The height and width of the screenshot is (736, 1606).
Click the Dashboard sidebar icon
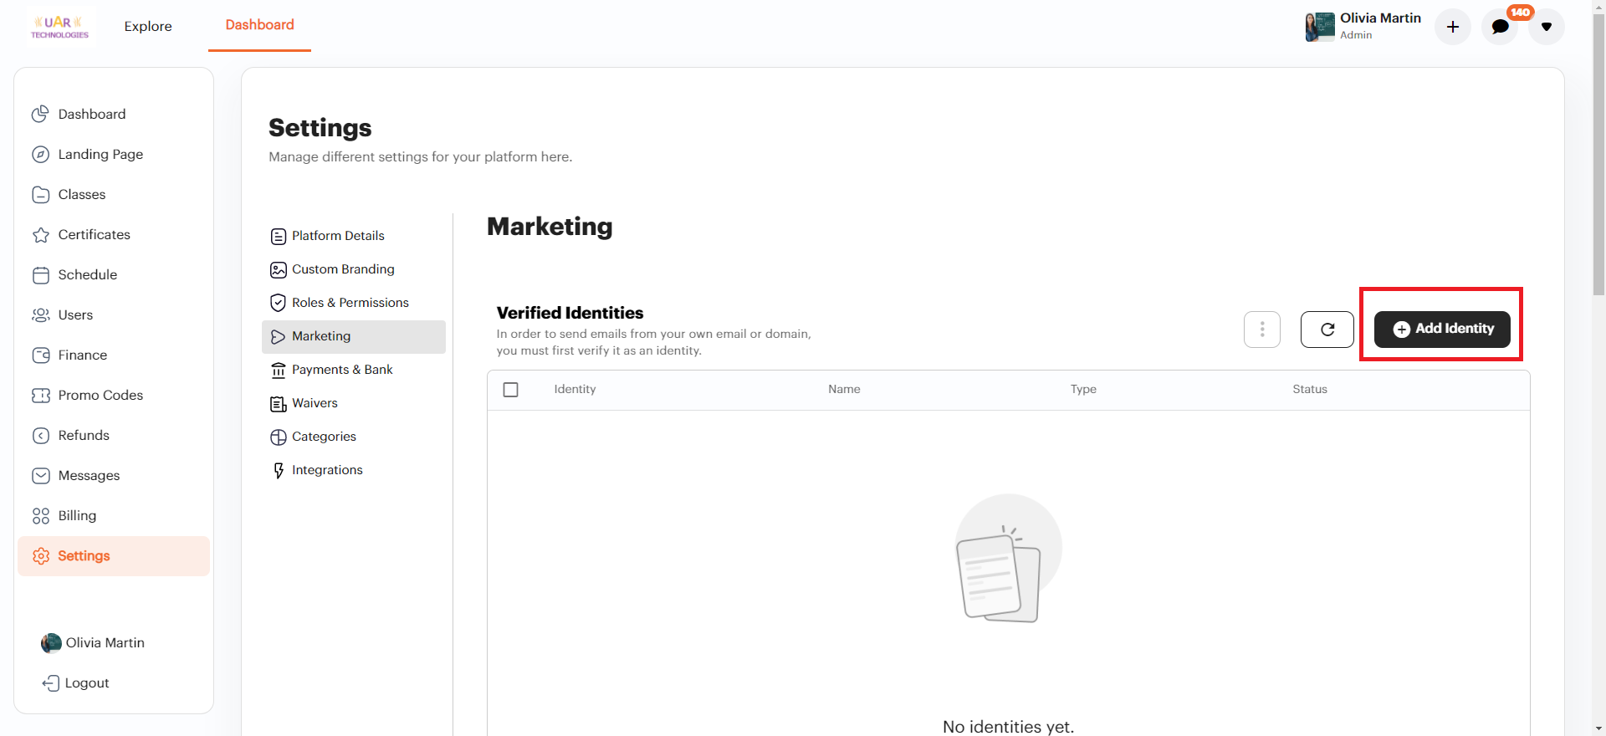click(40, 114)
